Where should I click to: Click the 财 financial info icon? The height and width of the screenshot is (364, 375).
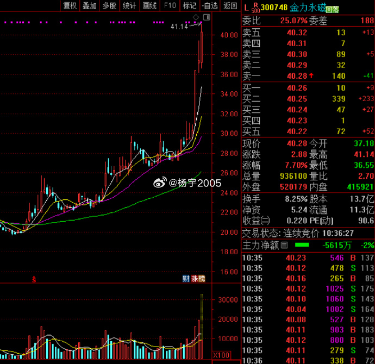coord(186,279)
